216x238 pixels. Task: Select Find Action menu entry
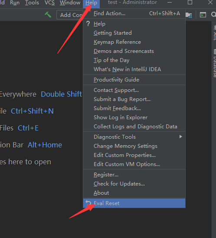[134, 13]
